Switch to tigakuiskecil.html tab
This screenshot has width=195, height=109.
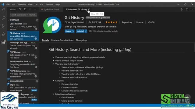pyautogui.click(x=51, y=9)
